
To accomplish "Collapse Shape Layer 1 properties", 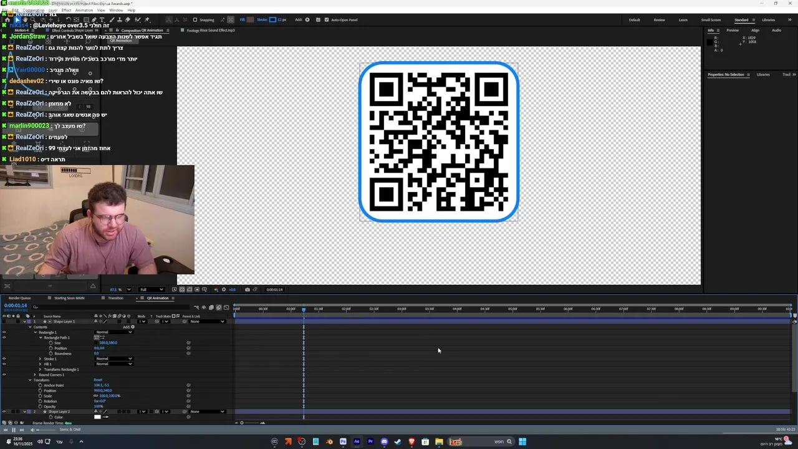I will [x=25, y=321].
